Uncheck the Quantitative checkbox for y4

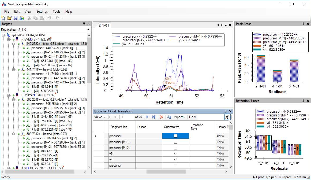pos(175,160)
